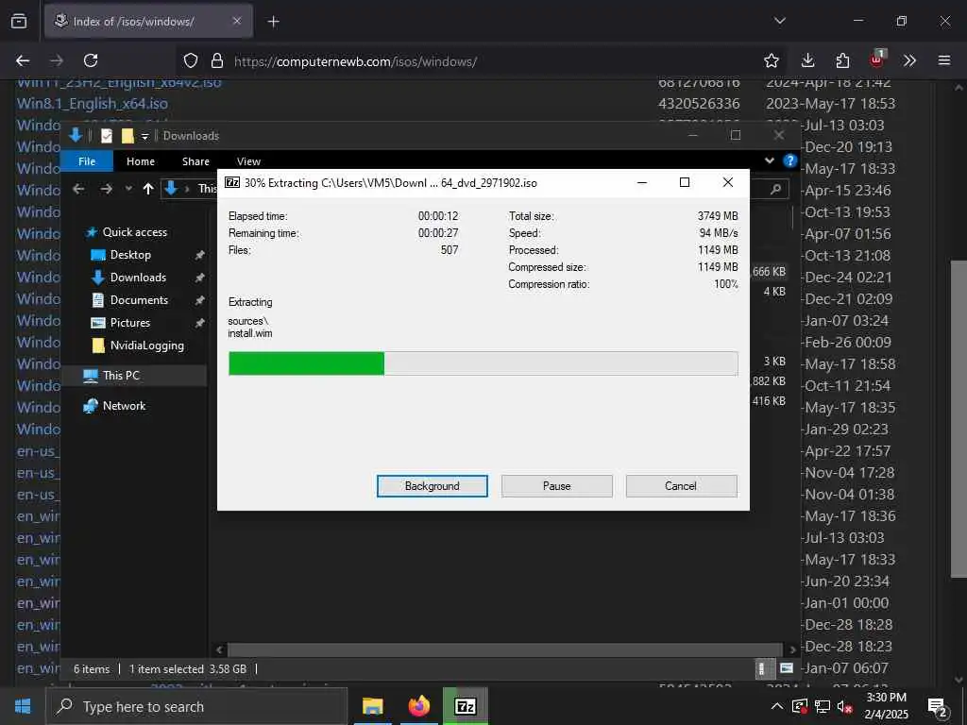Click the Explorer search magnifier icon
The image size is (967, 725).
[x=775, y=189]
